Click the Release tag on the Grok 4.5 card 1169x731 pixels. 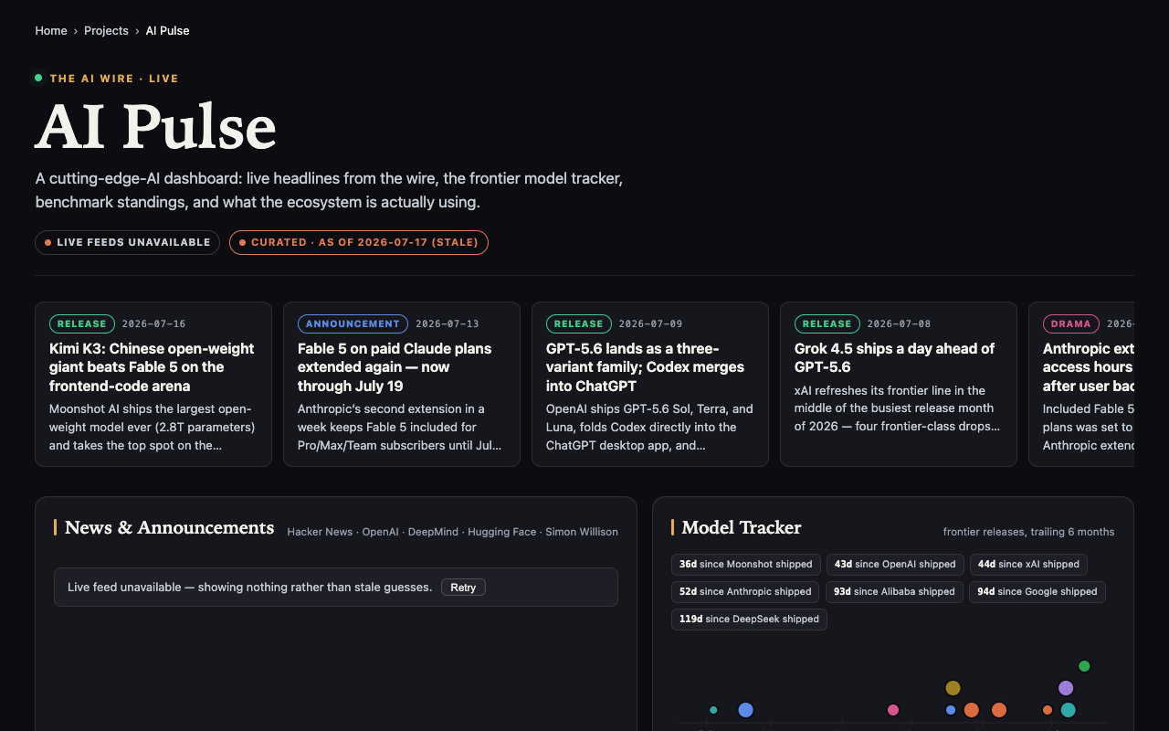[827, 323]
